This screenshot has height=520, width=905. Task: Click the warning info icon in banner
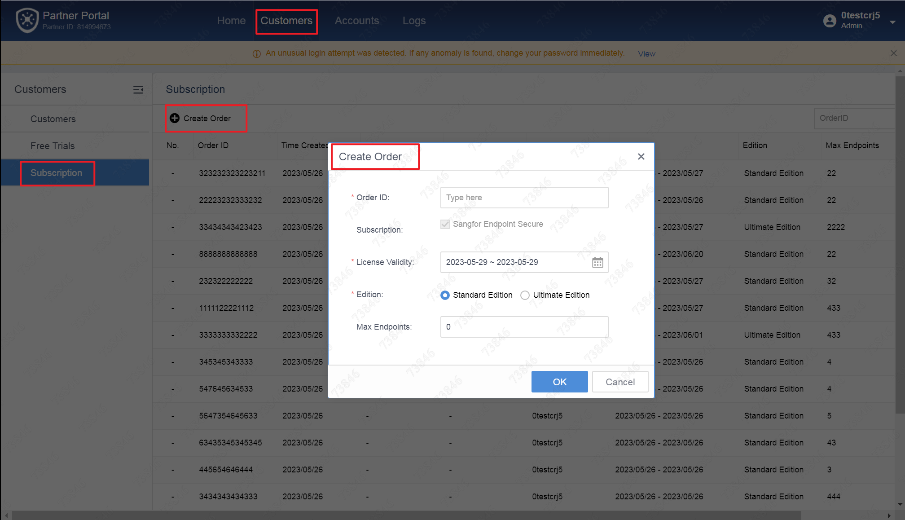257,54
